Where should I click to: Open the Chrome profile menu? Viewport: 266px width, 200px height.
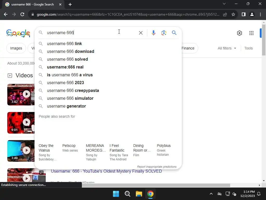click(x=252, y=15)
